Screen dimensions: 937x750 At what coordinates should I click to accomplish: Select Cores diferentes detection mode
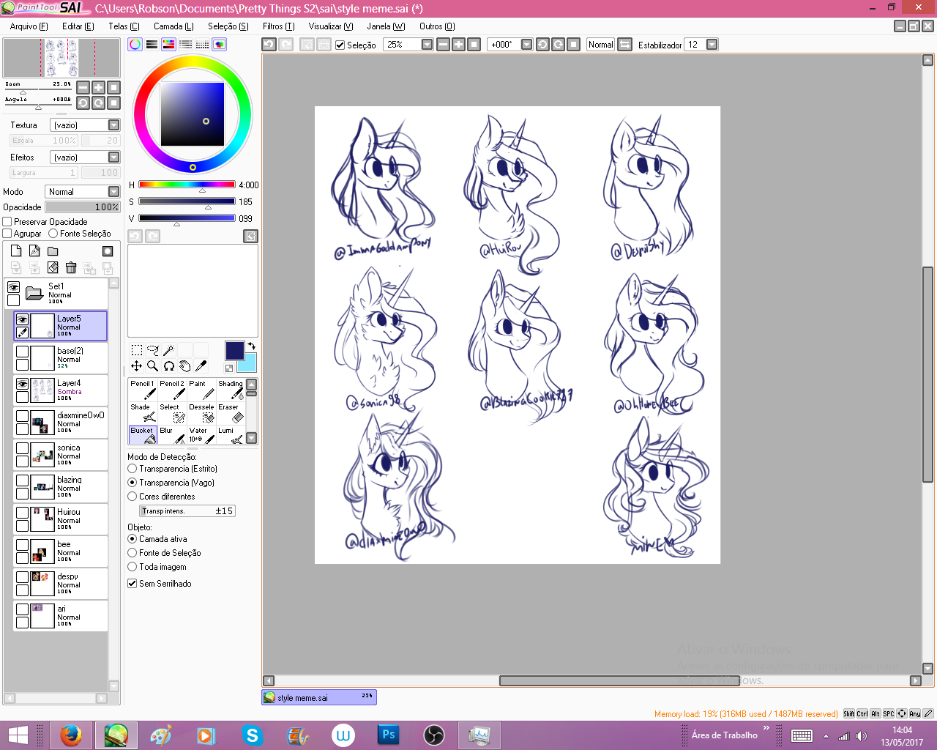click(132, 497)
